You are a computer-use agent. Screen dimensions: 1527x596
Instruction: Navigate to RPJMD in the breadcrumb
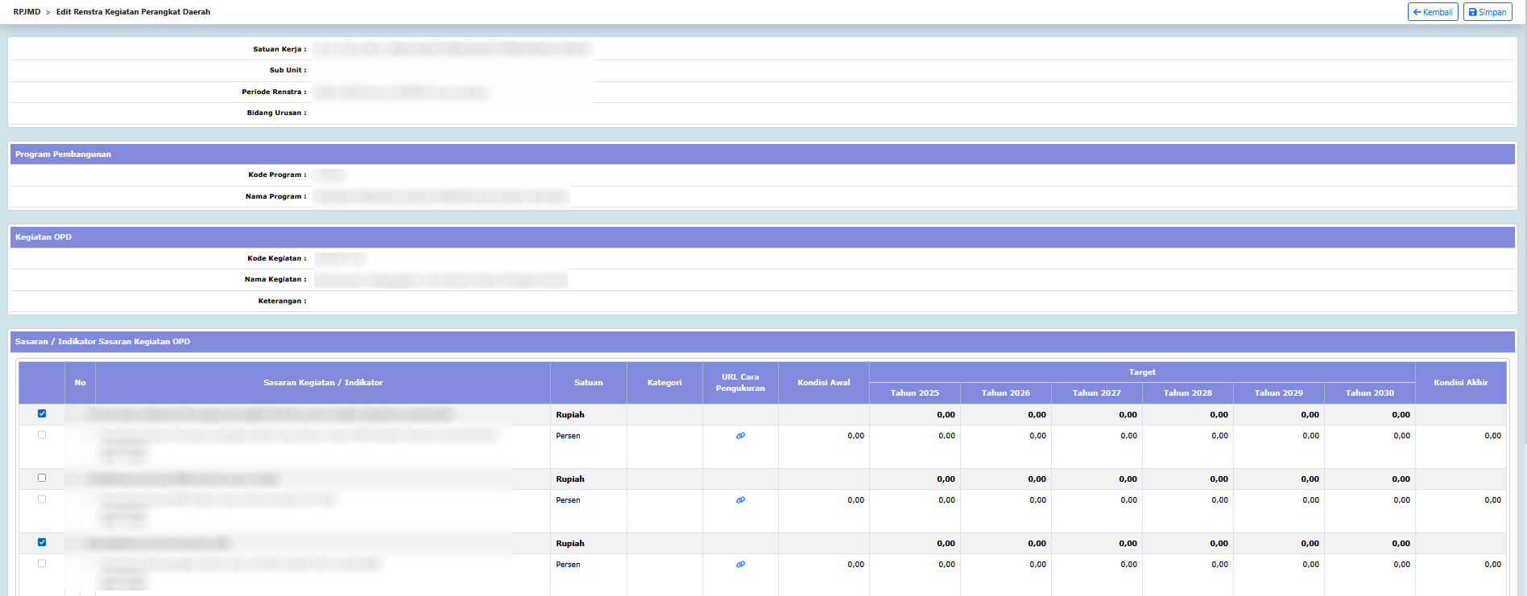coord(27,12)
